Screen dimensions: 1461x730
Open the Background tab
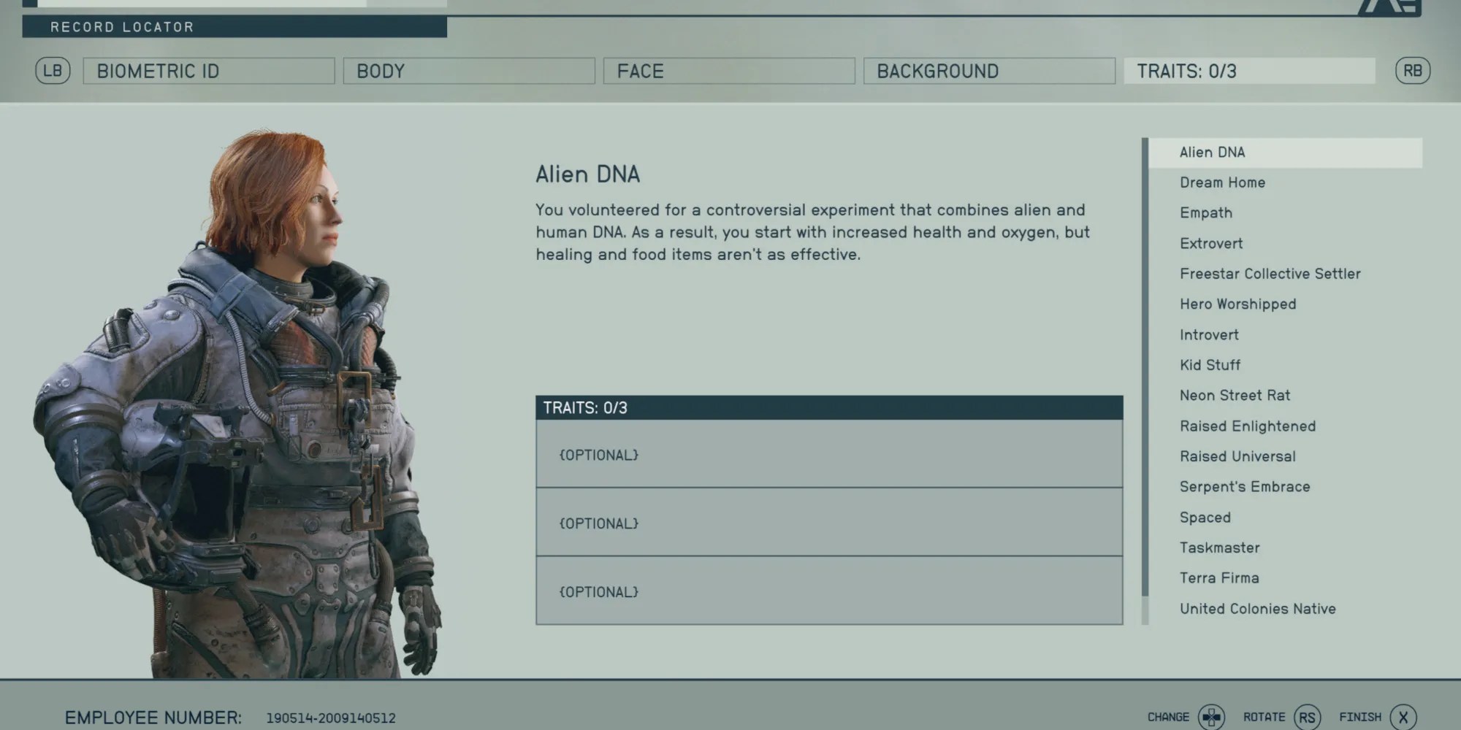click(989, 71)
